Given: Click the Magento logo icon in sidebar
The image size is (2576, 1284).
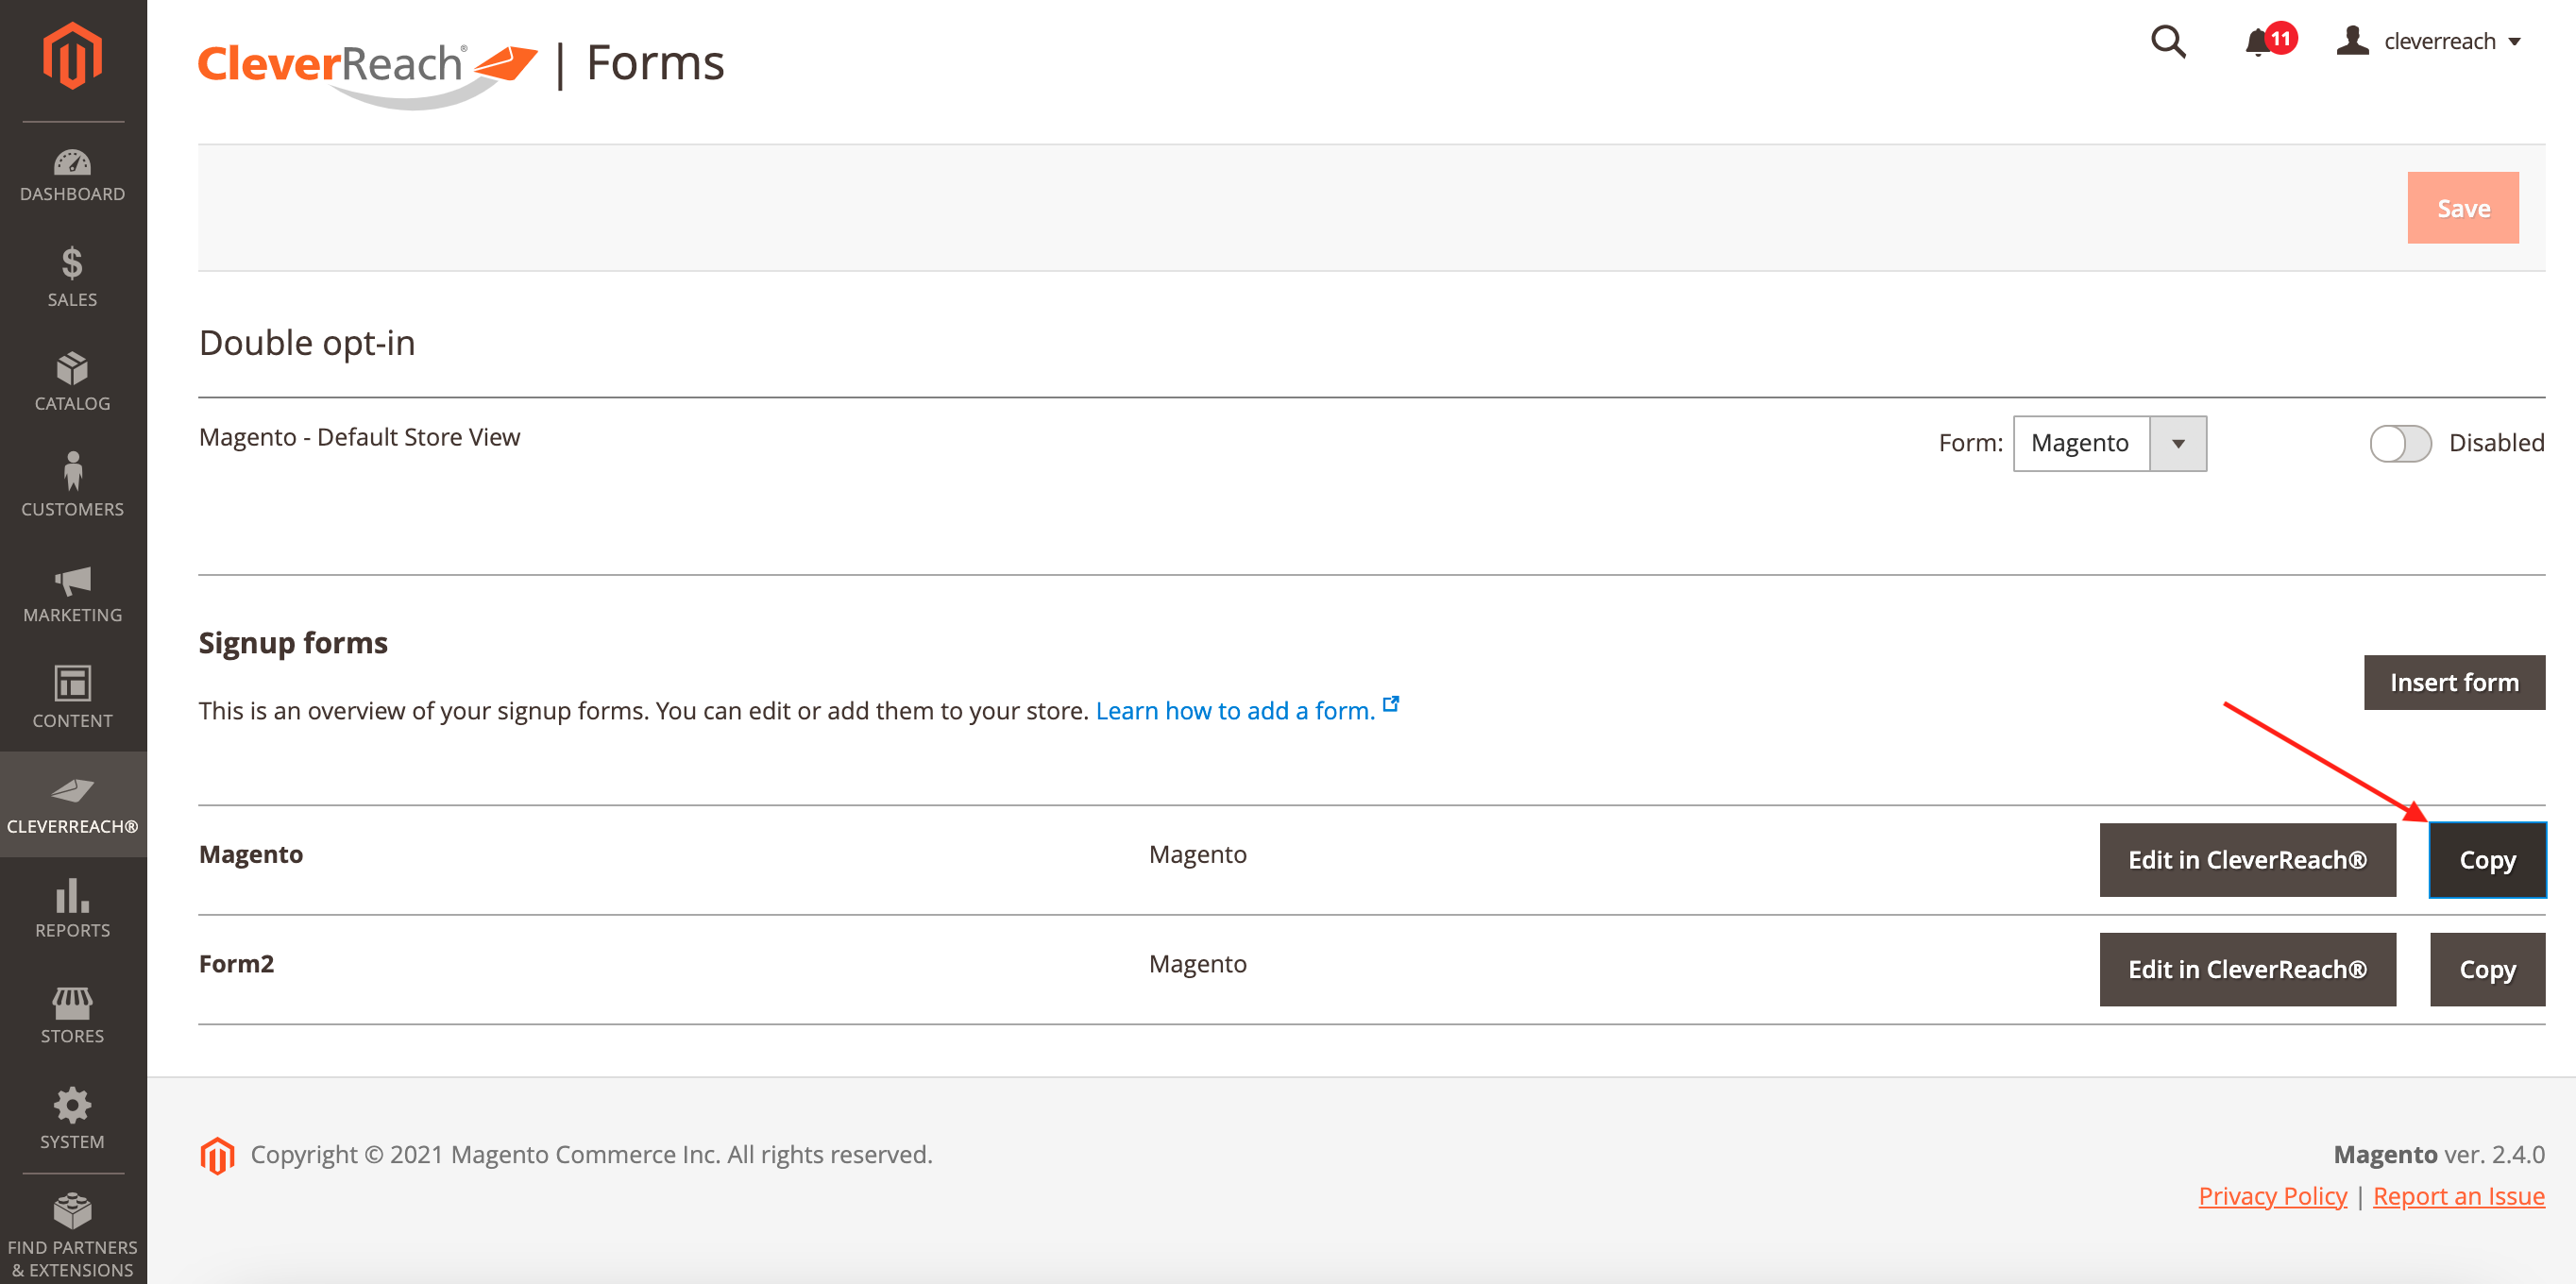Looking at the screenshot, I should tap(72, 56).
